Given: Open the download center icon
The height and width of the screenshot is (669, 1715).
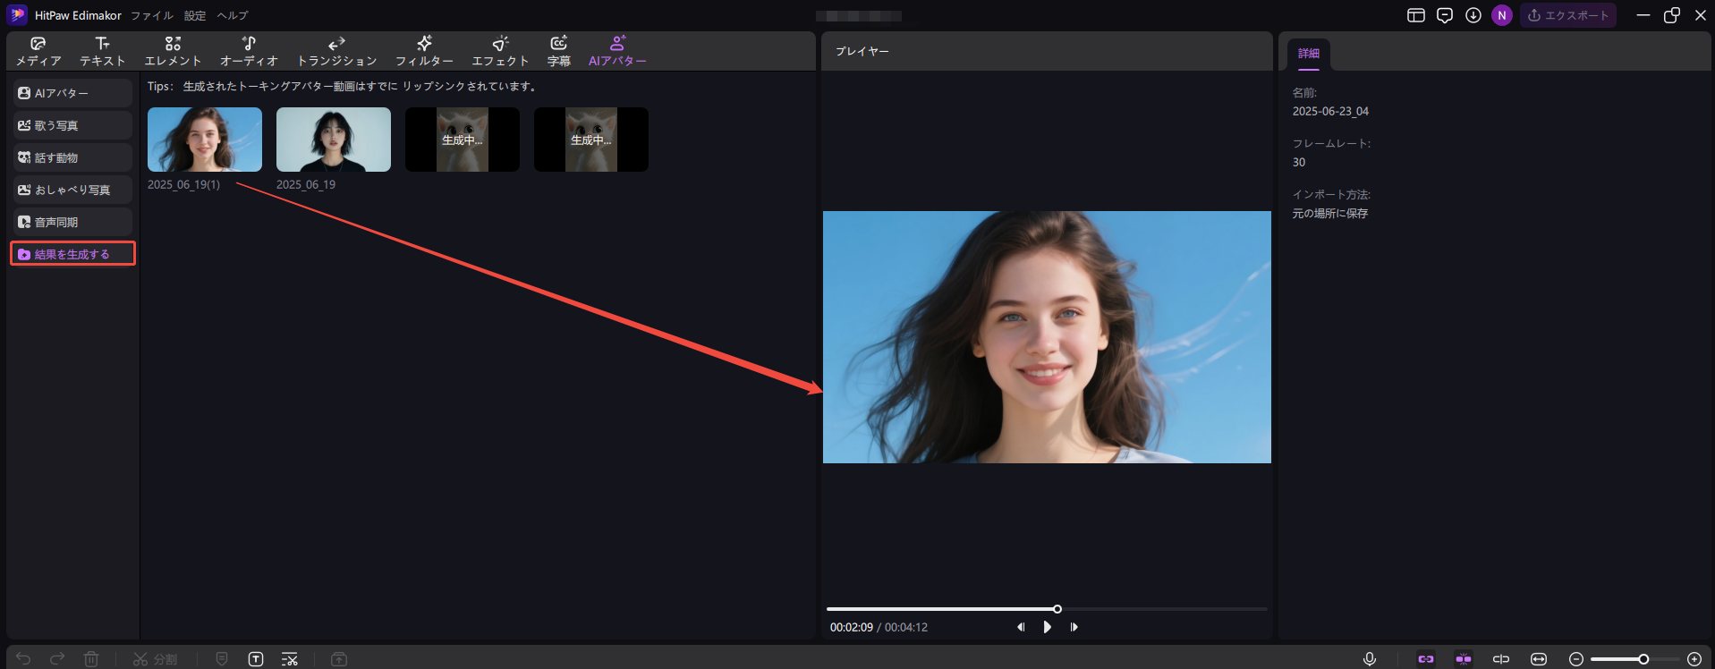Looking at the screenshot, I should click(x=1473, y=15).
